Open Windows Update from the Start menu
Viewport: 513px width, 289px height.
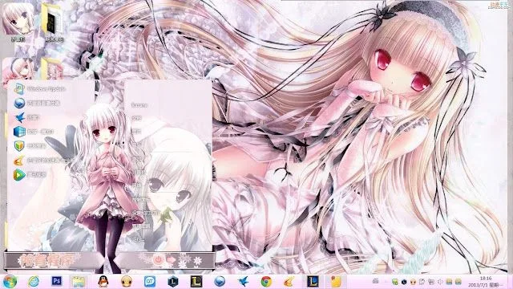[x=40, y=89]
